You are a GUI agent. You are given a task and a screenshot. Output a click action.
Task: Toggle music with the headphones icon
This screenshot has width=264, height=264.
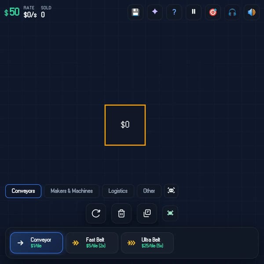click(x=232, y=12)
